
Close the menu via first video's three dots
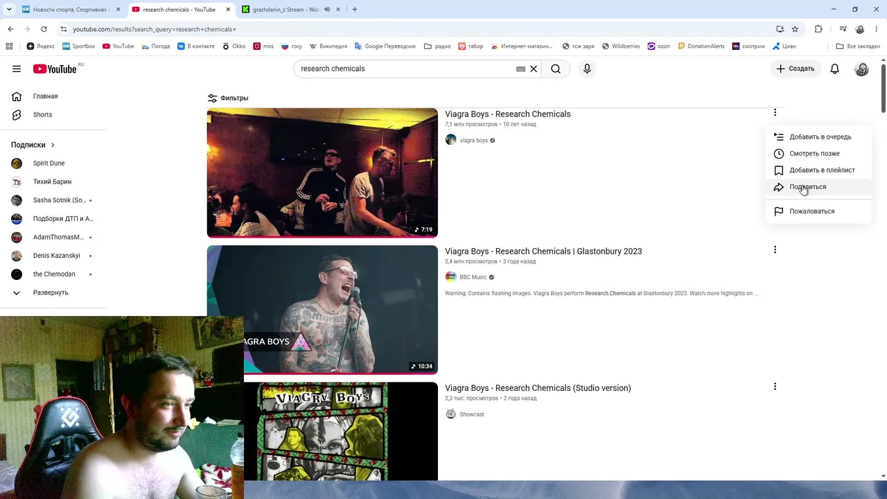point(775,112)
